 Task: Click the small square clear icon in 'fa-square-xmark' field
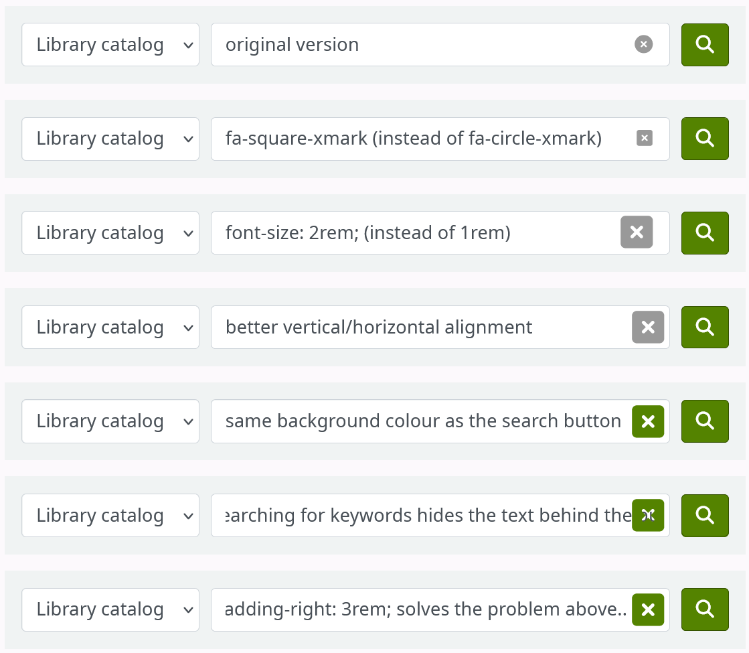click(x=645, y=139)
